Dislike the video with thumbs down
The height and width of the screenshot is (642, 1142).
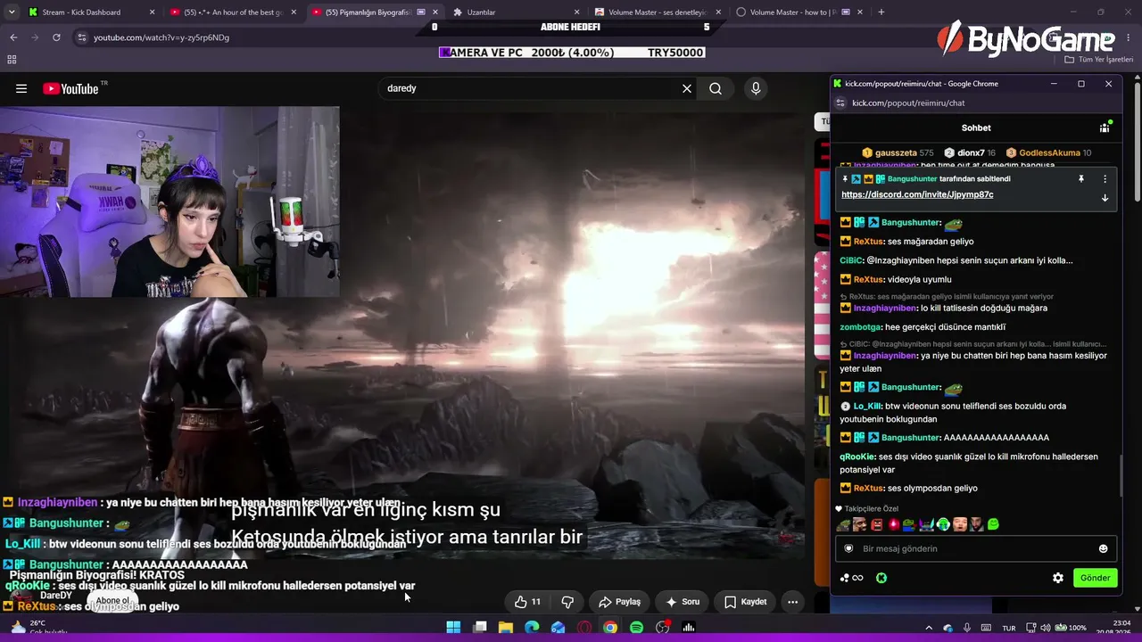click(x=567, y=602)
